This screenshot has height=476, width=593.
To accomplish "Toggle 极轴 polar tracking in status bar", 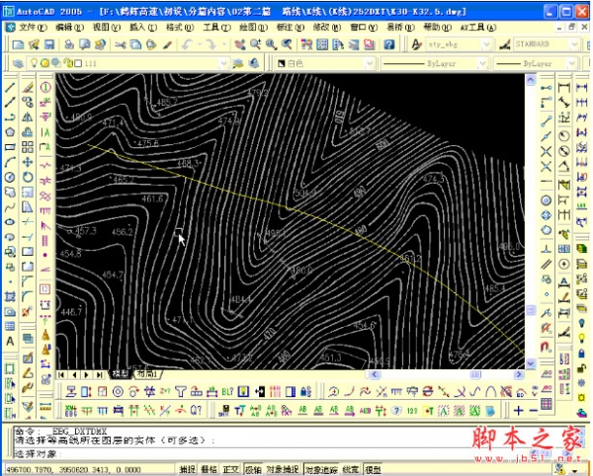I will 253,469.
